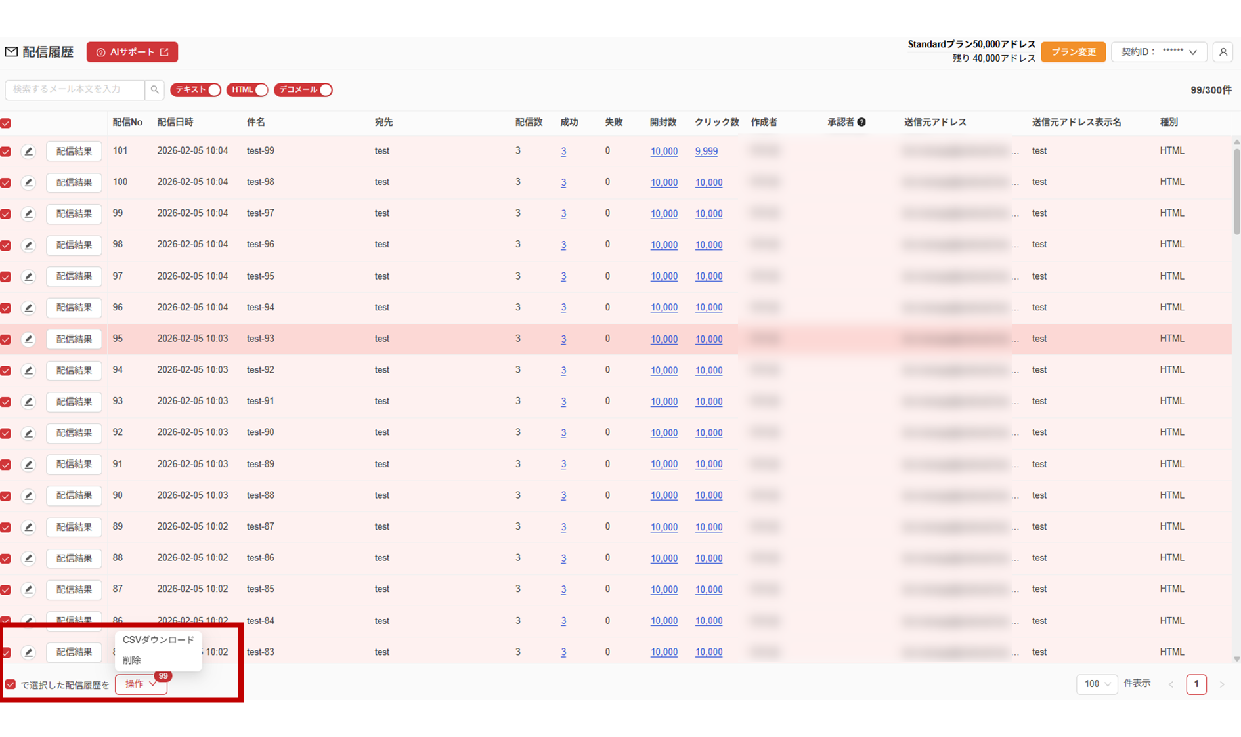This screenshot has width=1241, height=737.
Task: Select 削除 from the operations menu
Action: [132, 660]
